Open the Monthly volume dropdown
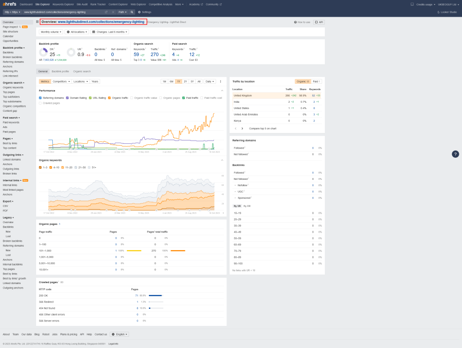The width and height of the screenshot is (462, 348). coord(51,32)
